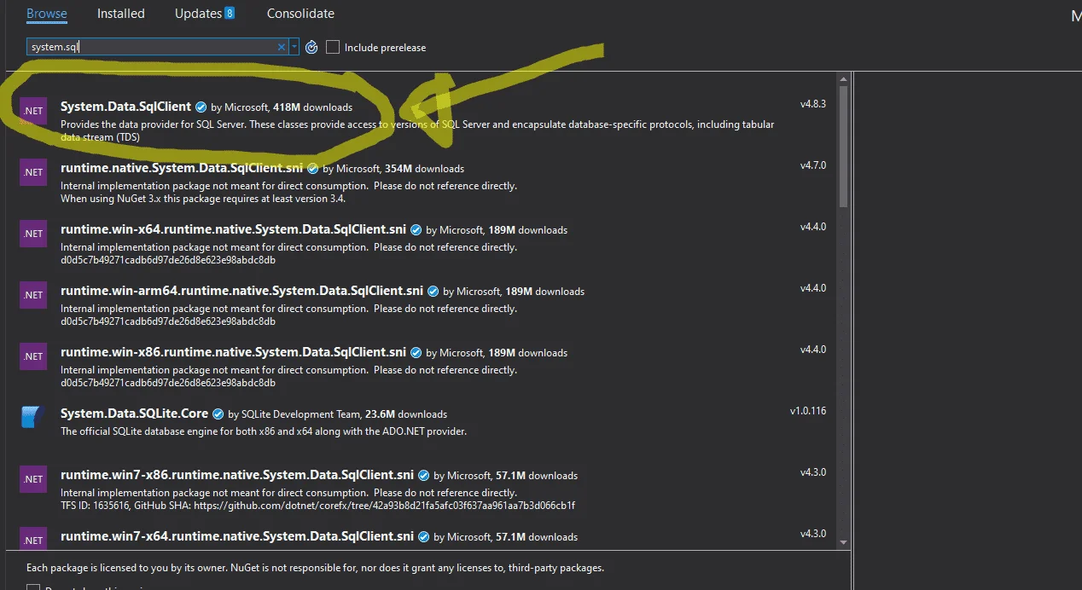
Task: Click the GitHub corefx URL text
Action: pos(384,506)
